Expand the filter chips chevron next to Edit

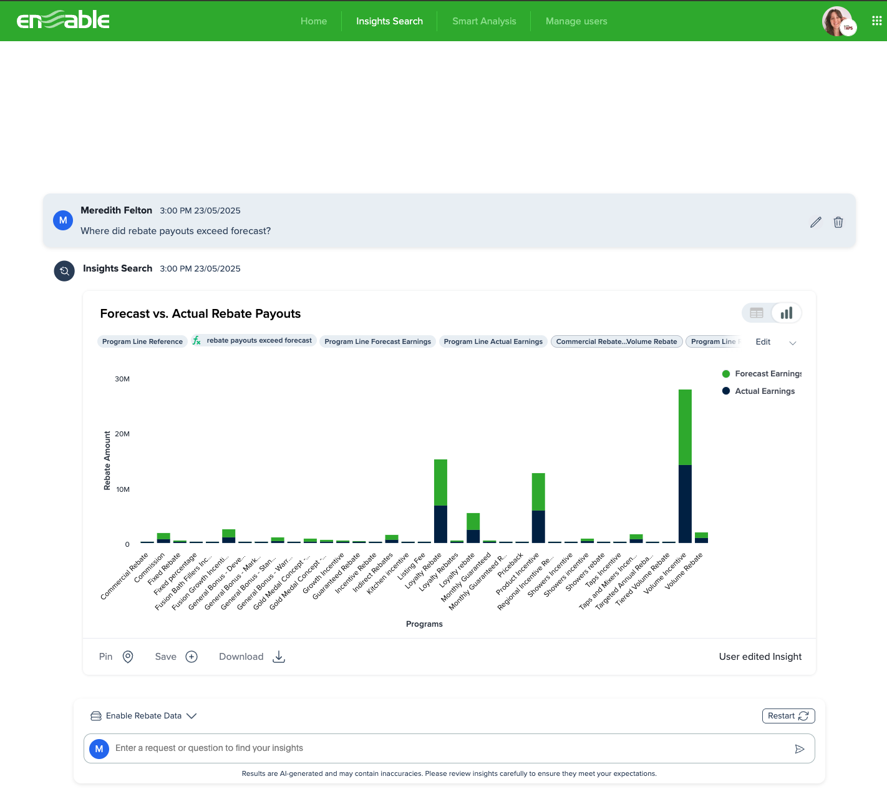793,343
